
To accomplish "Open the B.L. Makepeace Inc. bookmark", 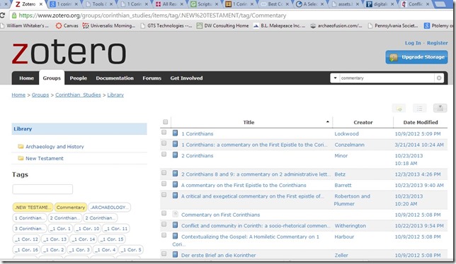I will [x=279, y=26].
